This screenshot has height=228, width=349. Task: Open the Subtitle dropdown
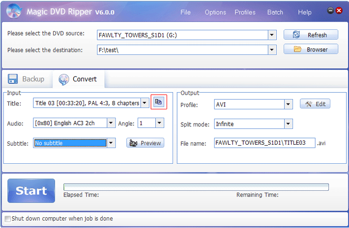(x=111, y=143)
